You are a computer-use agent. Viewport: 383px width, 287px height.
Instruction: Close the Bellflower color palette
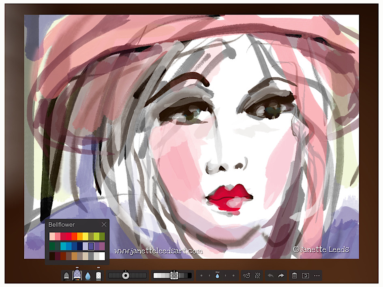[x=104, y=225]
